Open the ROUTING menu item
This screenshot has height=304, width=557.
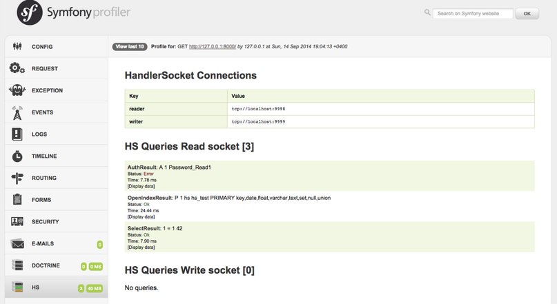tap(57, 178)
